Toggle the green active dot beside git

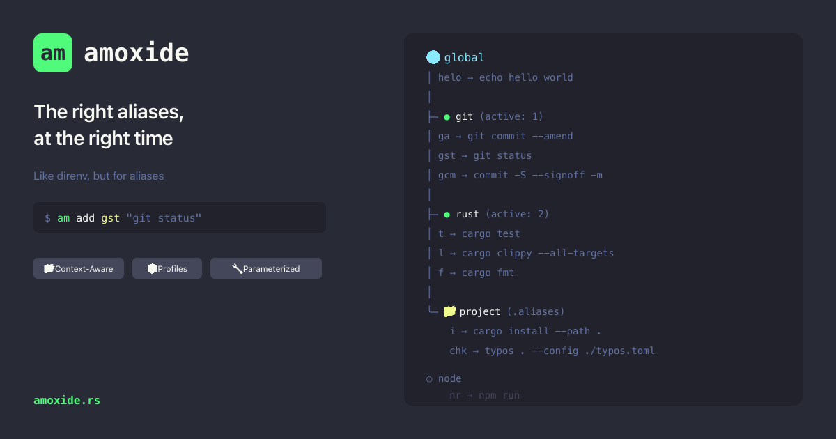tap(447, 116)
